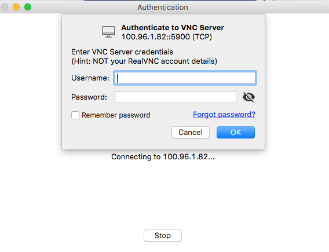Click the "Password:" label
The height and width of the screenshot is (252, 329).
coord(89,97)
